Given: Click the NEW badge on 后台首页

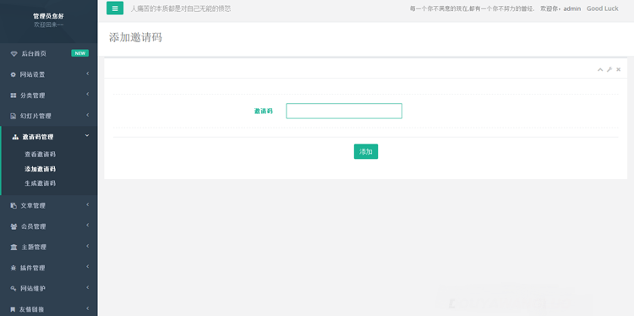Looking at the screenshot, I should click(x=79, y=53).
